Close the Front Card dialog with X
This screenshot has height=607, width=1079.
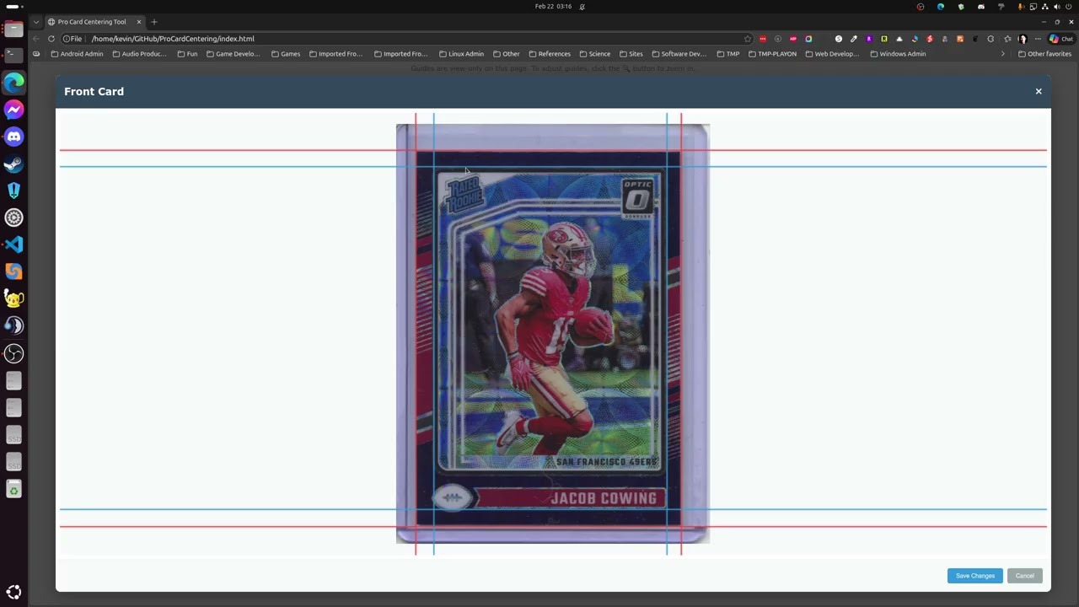pyautogui.click(x=1039, y=91)
